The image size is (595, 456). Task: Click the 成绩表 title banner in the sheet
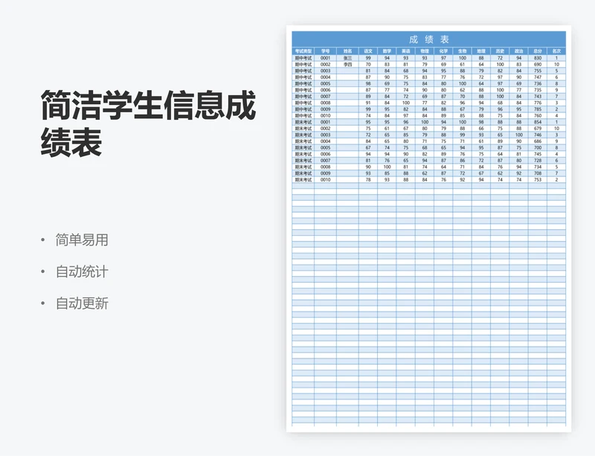(429, 39)
